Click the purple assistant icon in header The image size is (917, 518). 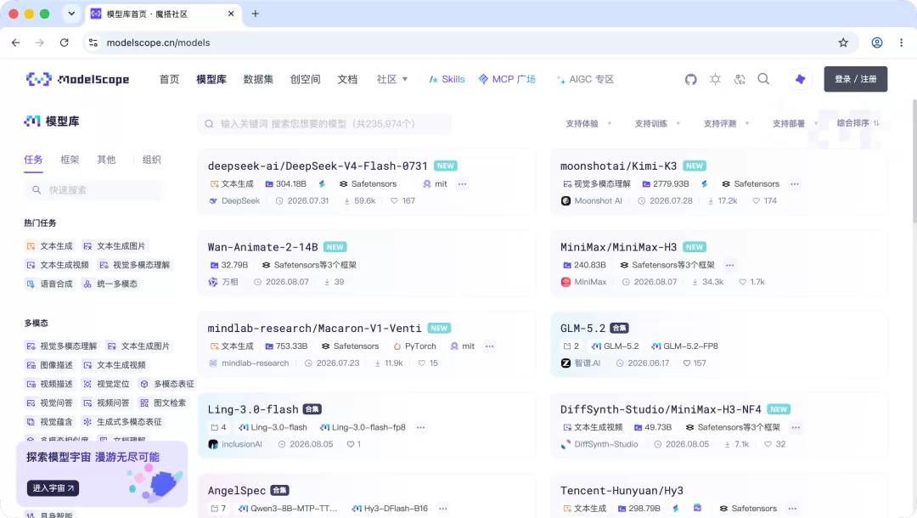(800, 79)
